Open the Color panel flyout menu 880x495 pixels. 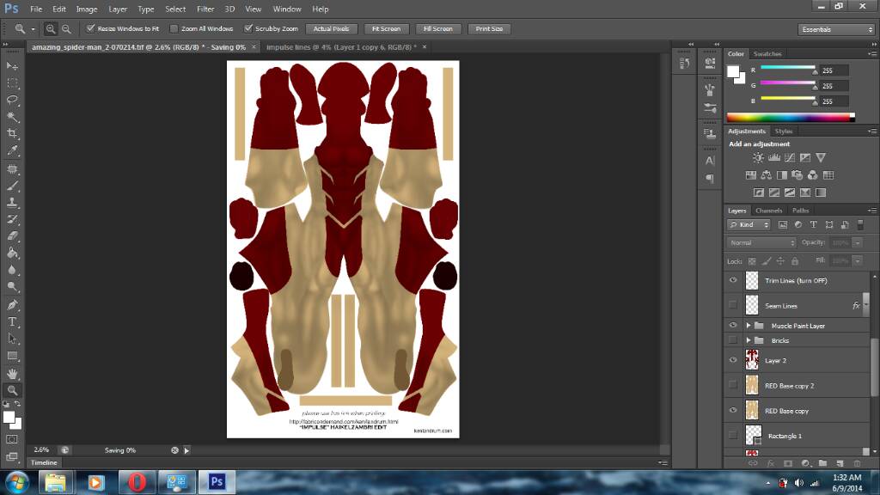click(872, 54)
